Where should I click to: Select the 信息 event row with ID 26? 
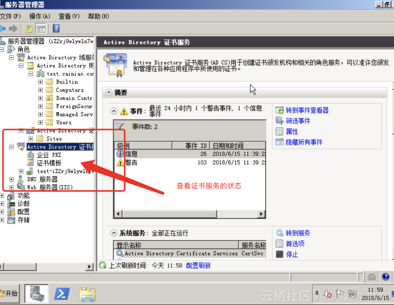point(190,154)
